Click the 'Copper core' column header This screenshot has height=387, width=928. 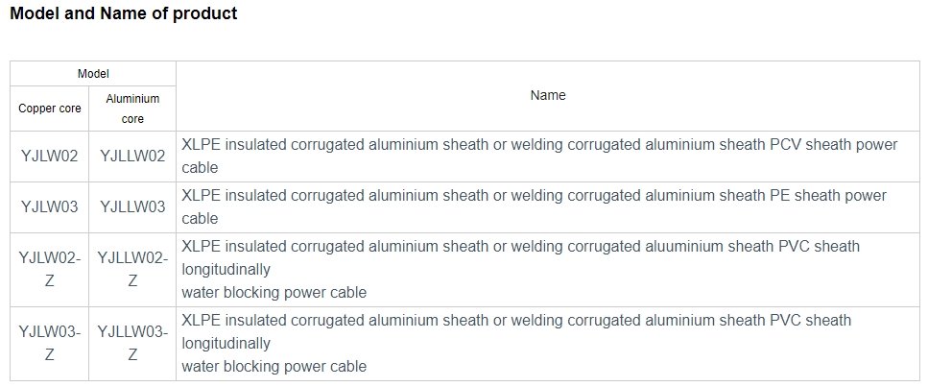click(50, 109)
